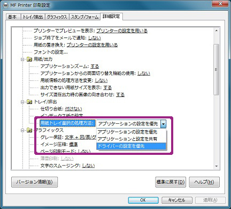The height and width of the screenshot is (209, 231).
Task: Open the 用紙トレイ選択の処理方法 dropdown arrow
Action: [x=163, y=124]
